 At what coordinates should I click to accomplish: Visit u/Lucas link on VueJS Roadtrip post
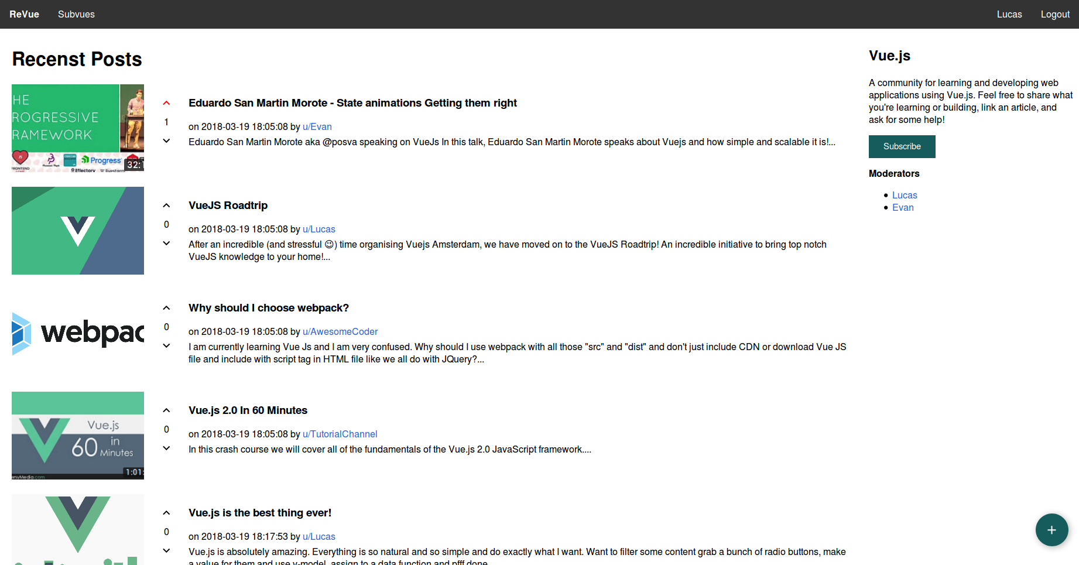click(x=319, y=229)
